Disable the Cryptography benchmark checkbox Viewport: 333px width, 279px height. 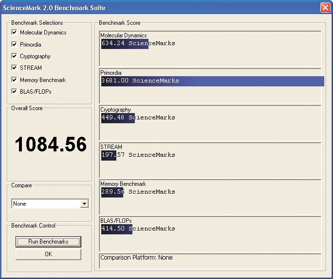click(14, 56)
